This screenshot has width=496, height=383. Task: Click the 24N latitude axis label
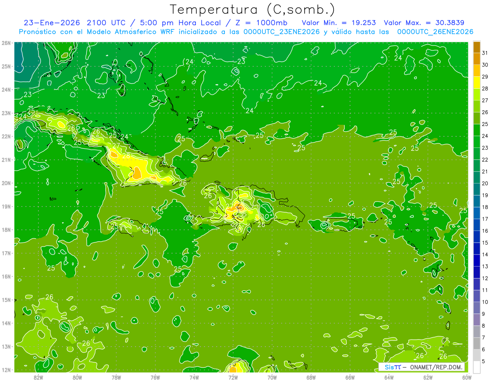(7, 90)
